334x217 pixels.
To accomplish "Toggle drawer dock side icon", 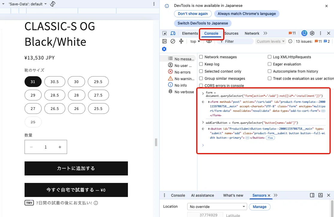I will [312, 195].
